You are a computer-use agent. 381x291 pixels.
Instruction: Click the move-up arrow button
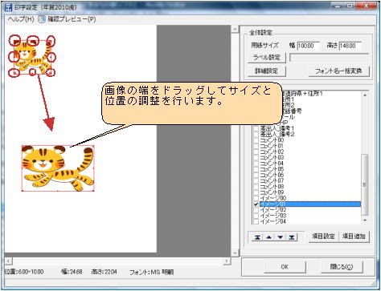coord(269,237)
